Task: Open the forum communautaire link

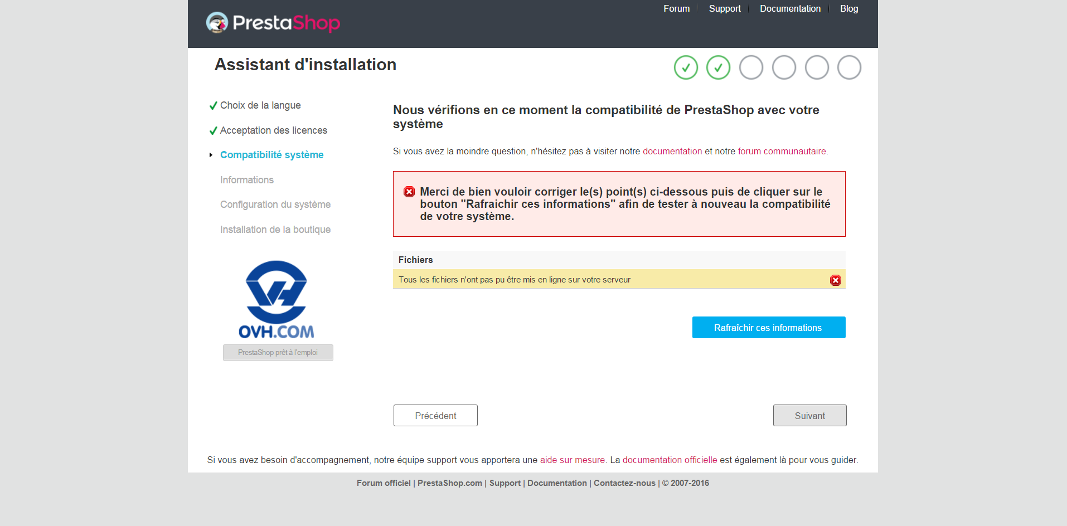Action: click(x=782, y=151)
